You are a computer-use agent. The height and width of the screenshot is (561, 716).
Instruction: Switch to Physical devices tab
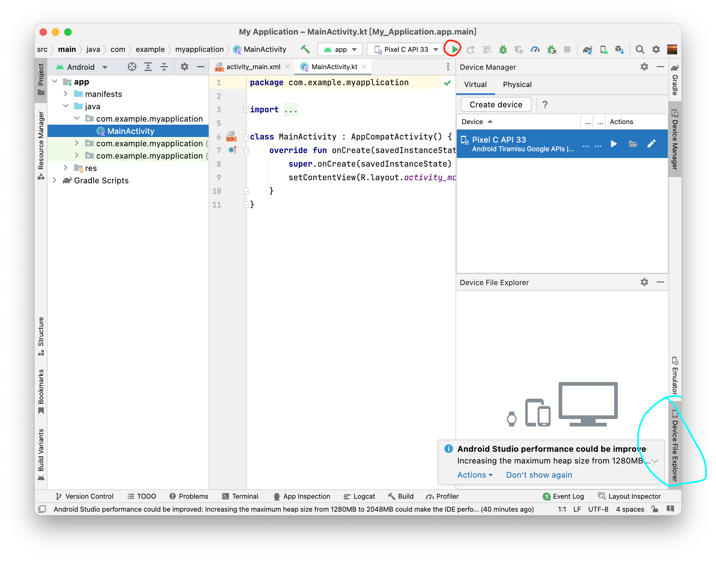pyautogui.click(x=517, y=85)
